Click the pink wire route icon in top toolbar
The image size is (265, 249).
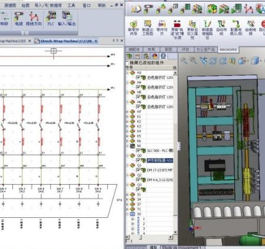[x=249, y=9]
